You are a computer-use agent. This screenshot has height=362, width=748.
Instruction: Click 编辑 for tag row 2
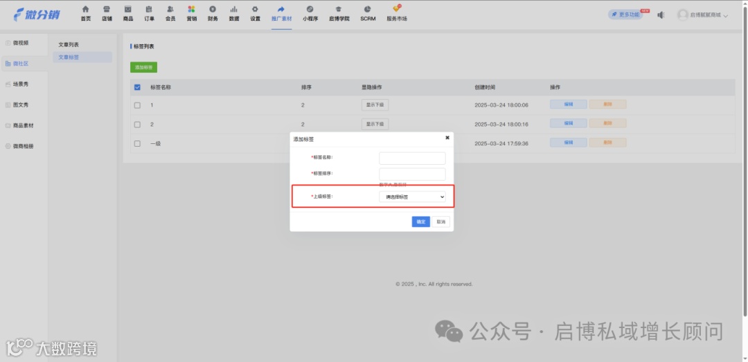pos(568,123)
